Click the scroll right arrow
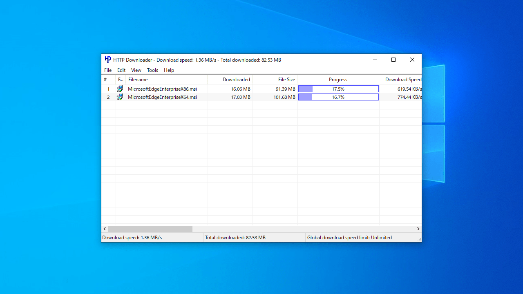This screenshot has height=294, width=523. (418, 229)
